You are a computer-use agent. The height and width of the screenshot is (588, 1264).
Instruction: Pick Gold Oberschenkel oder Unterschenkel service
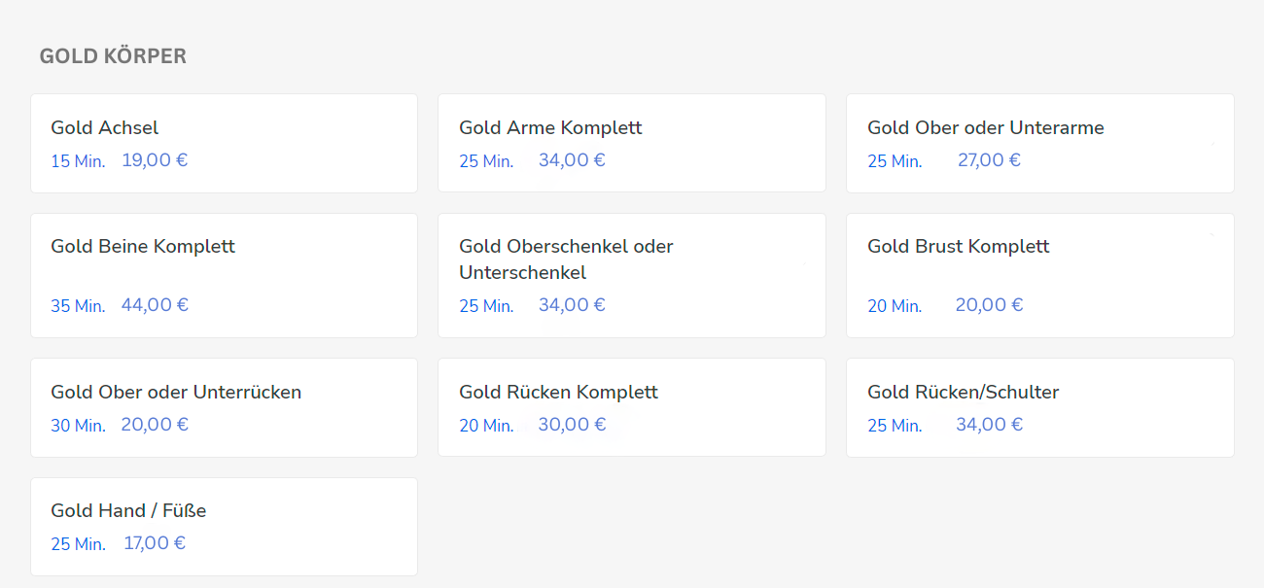(x=632, y=275)
